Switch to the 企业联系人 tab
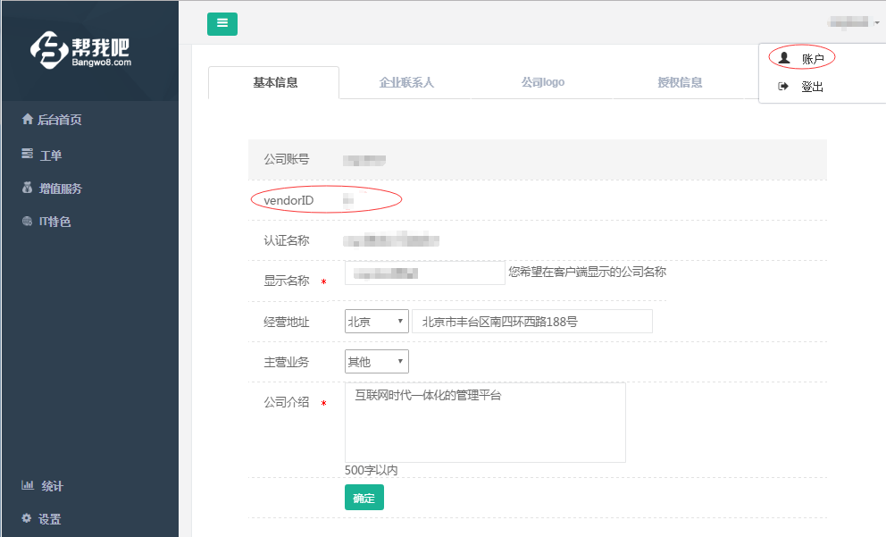The width and height of the screenshot is (886, 537). (406, 82)
